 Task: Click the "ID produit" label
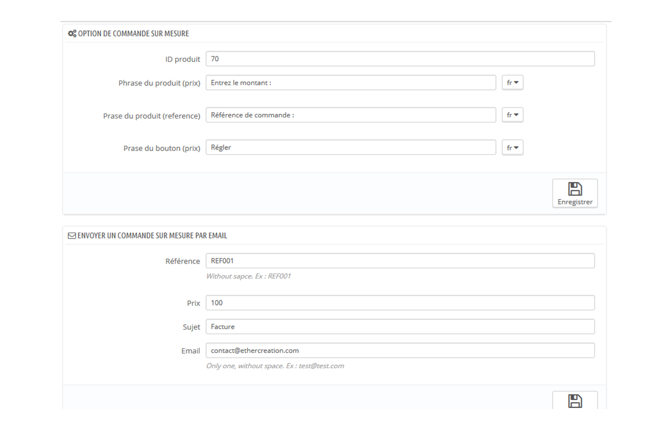click(x=183, y=60)
